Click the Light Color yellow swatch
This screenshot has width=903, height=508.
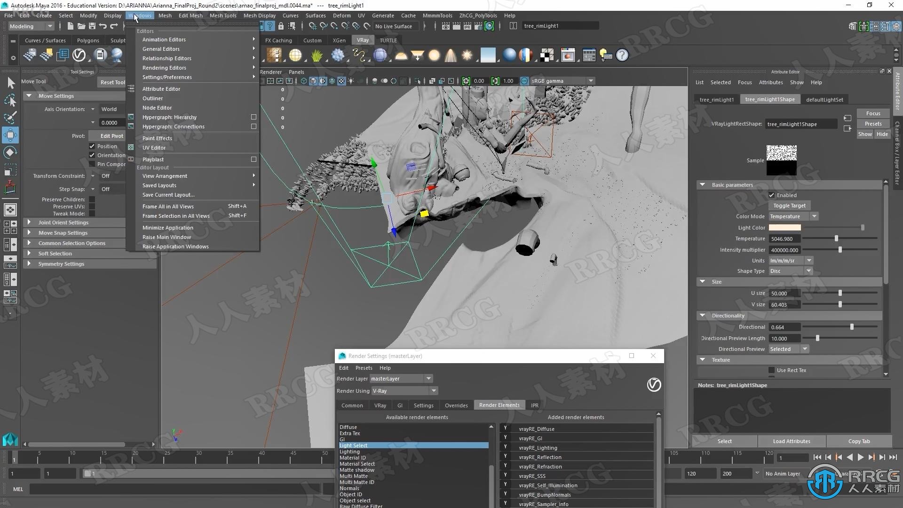784,227
